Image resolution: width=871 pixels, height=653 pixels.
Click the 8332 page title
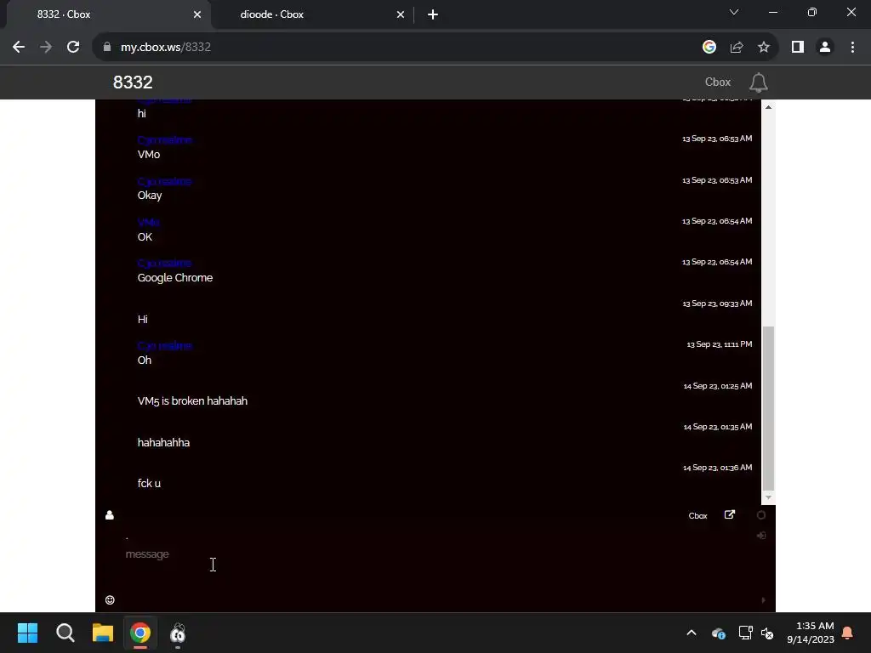(x=133, y=82)
